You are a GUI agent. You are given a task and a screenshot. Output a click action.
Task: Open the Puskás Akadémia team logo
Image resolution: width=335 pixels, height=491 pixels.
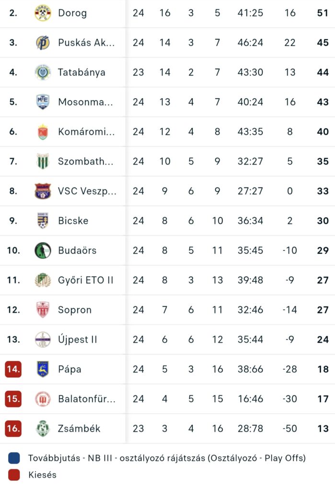pos(43,43)
